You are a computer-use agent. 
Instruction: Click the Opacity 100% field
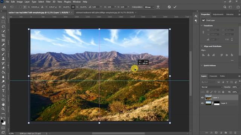(235, 87)
